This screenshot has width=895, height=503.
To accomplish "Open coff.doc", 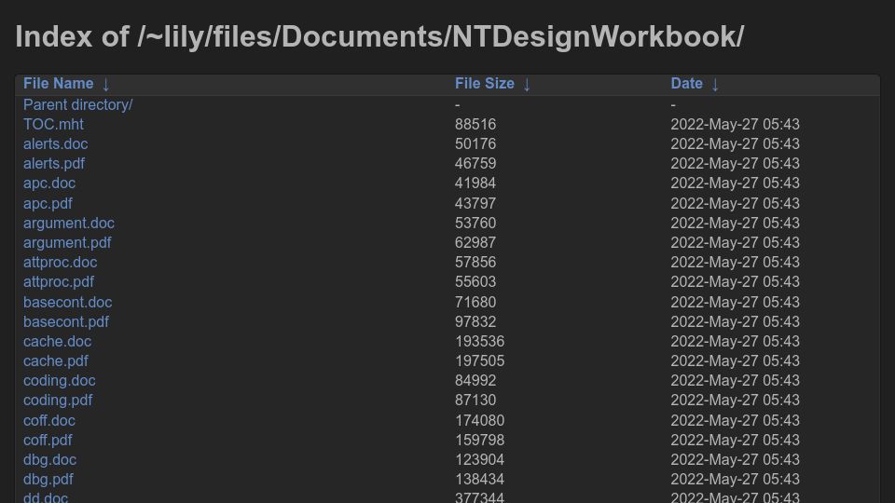I will (49, 420).
